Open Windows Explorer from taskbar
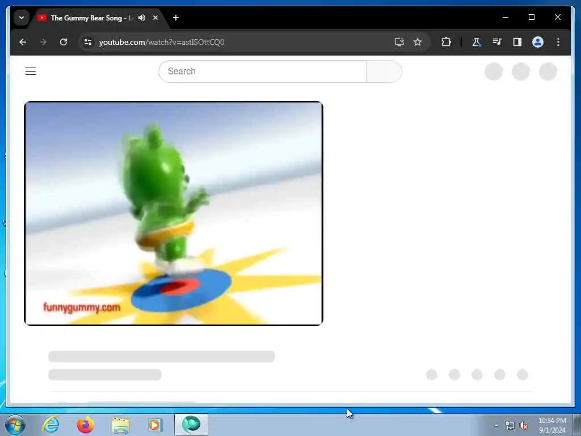 [121, 425]
